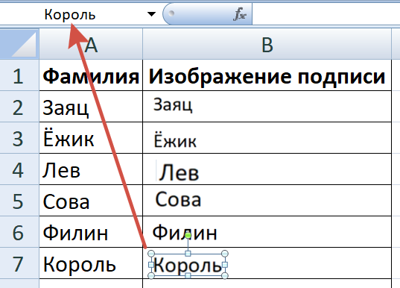The height and width of the screenshot is (288, 400).
Task: Select row 5 header
Action: 19,201
